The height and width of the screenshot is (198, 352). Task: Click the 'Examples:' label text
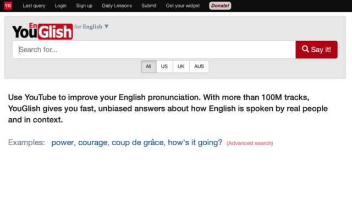click(x=26, y=142)
